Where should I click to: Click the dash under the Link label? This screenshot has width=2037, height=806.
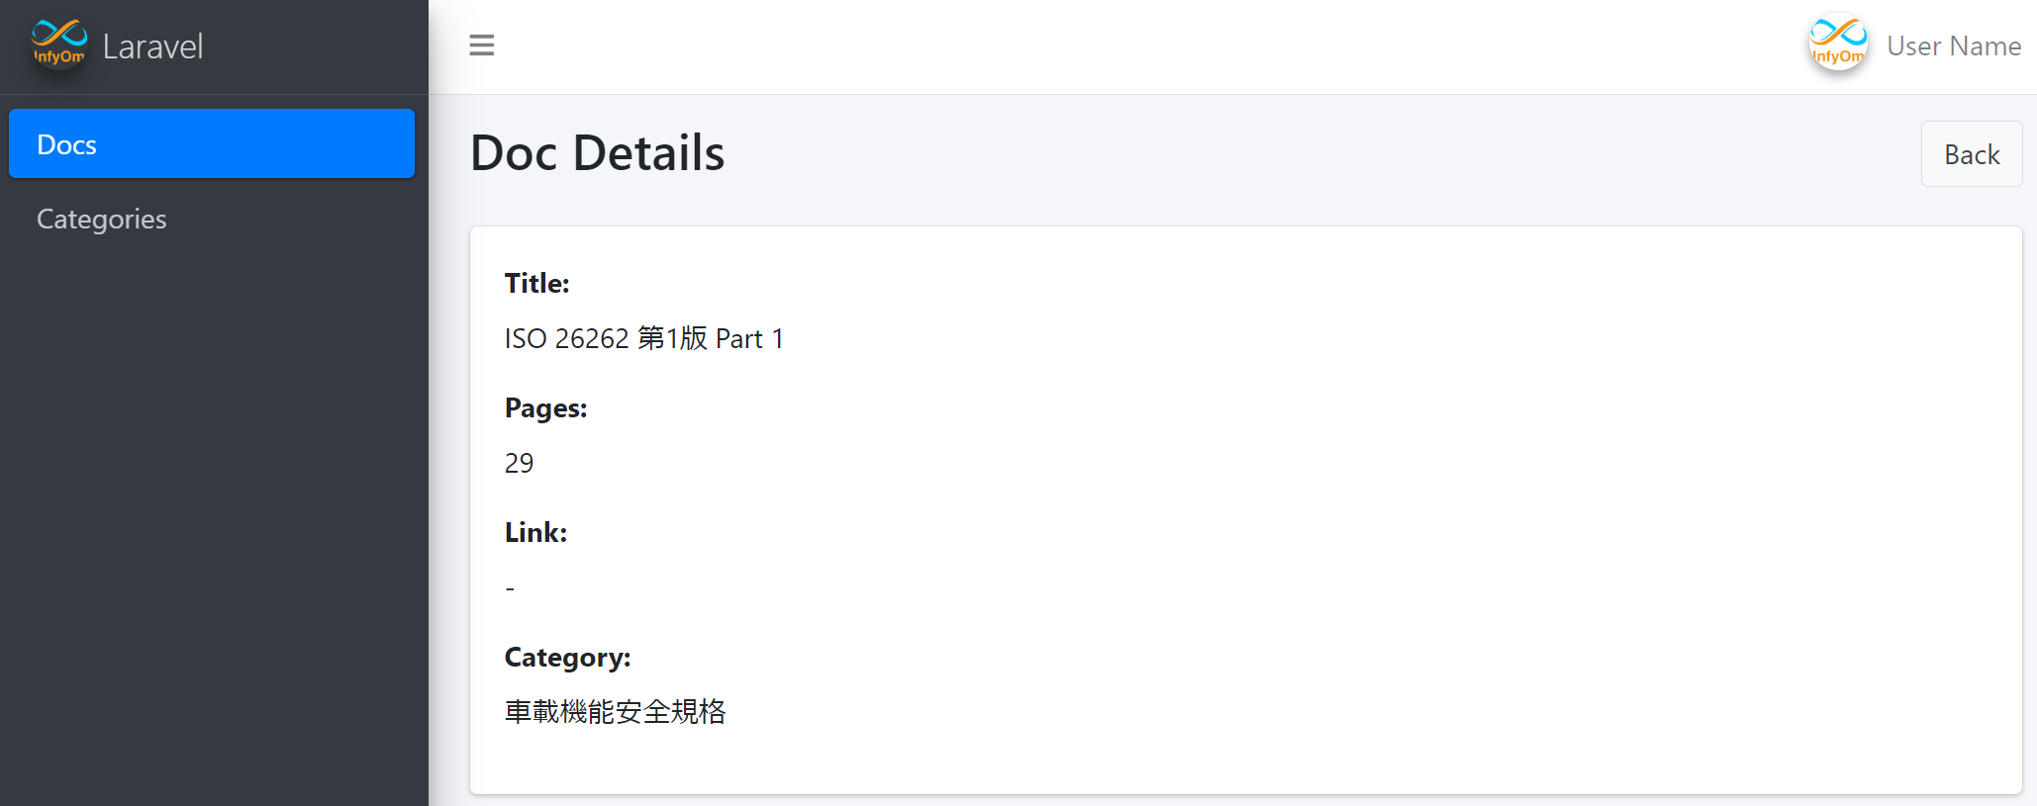pyautogui.click(x=510, y=588)
